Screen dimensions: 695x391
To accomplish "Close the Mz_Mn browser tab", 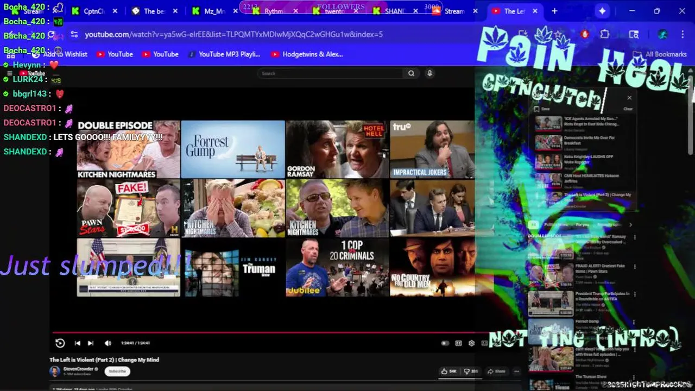I will tap(236, 11).
